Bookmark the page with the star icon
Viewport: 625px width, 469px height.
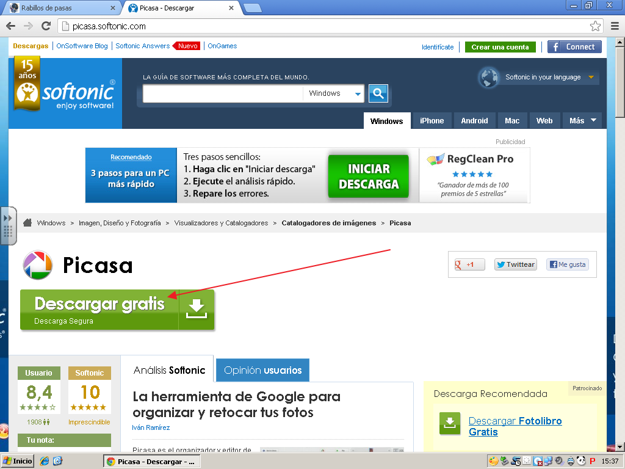(595, 26)
